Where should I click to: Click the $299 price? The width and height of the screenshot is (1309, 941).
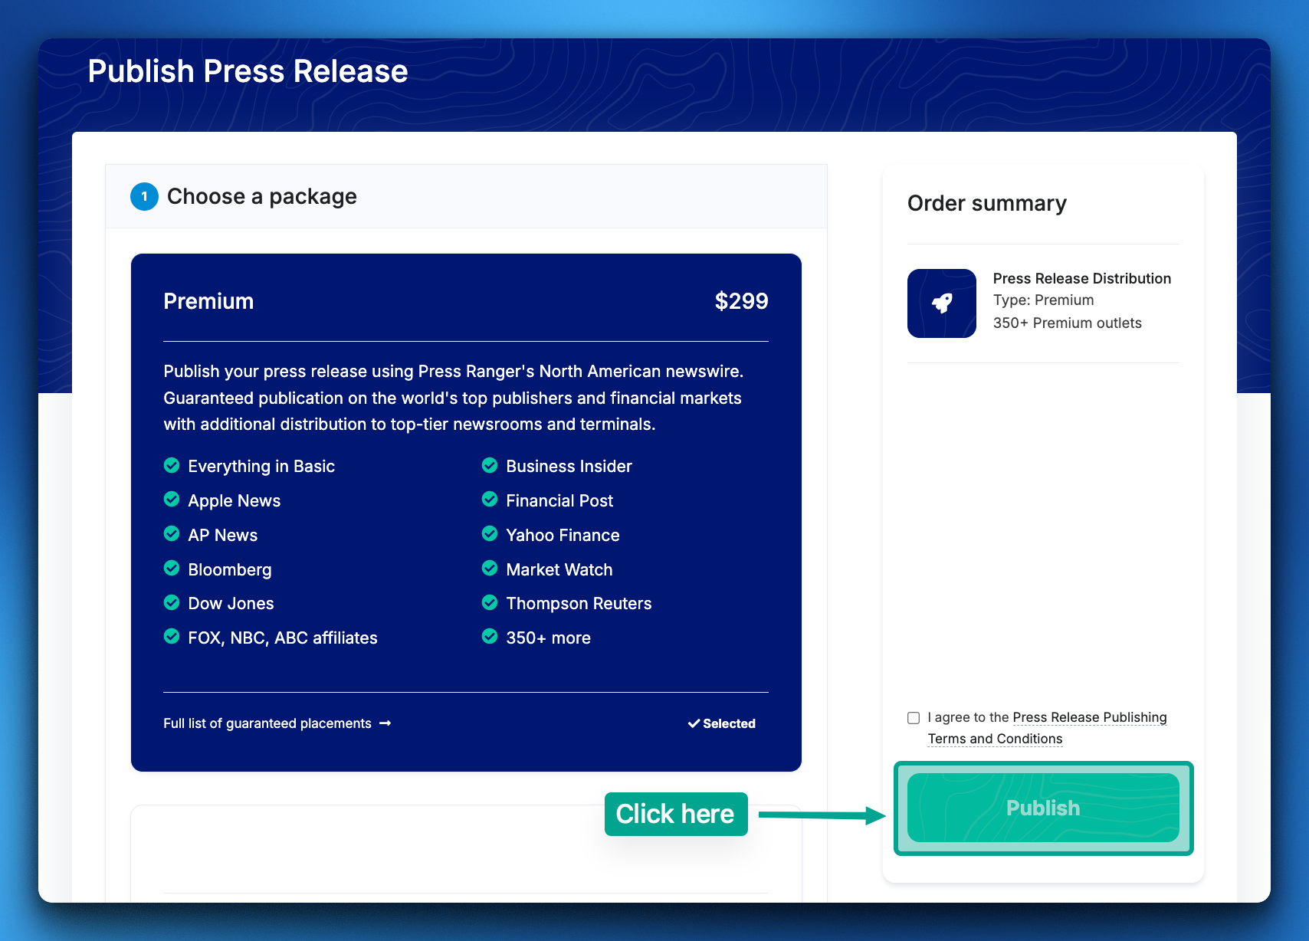pyautogui.click(x=741, y=301)
